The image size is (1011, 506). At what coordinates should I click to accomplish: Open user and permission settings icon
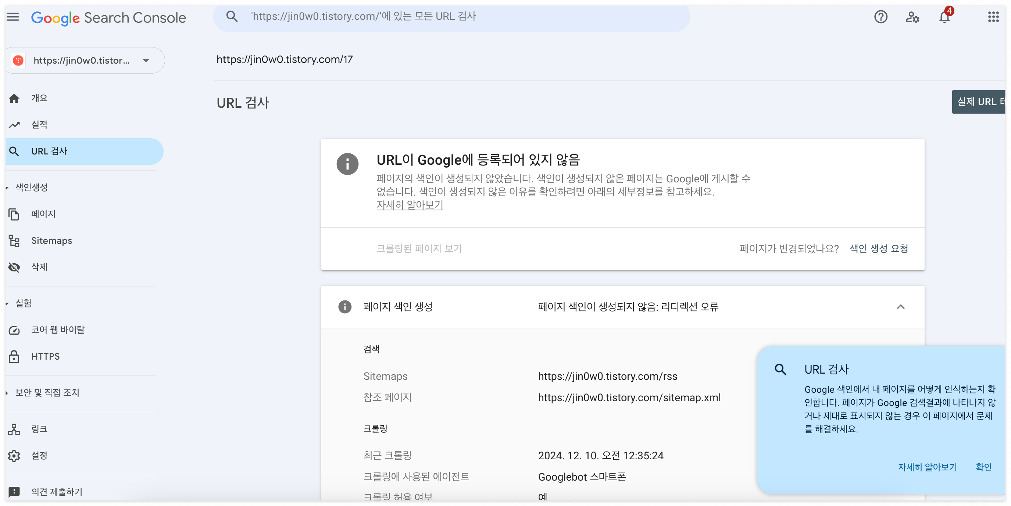click(x=912, y=17)
